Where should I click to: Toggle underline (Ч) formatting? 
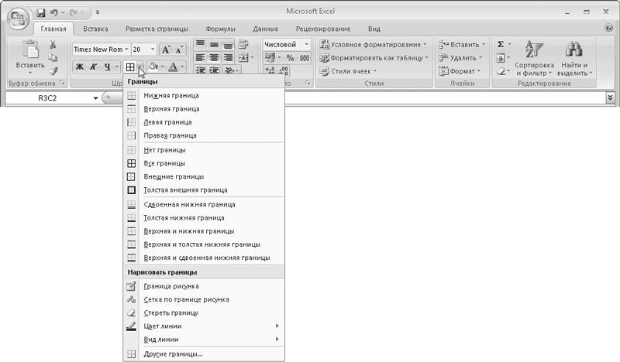(x=107, y=67)
